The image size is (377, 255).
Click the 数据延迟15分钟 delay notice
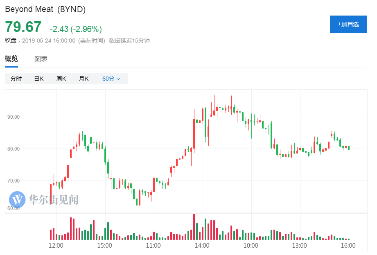click(x=129, y=41)
